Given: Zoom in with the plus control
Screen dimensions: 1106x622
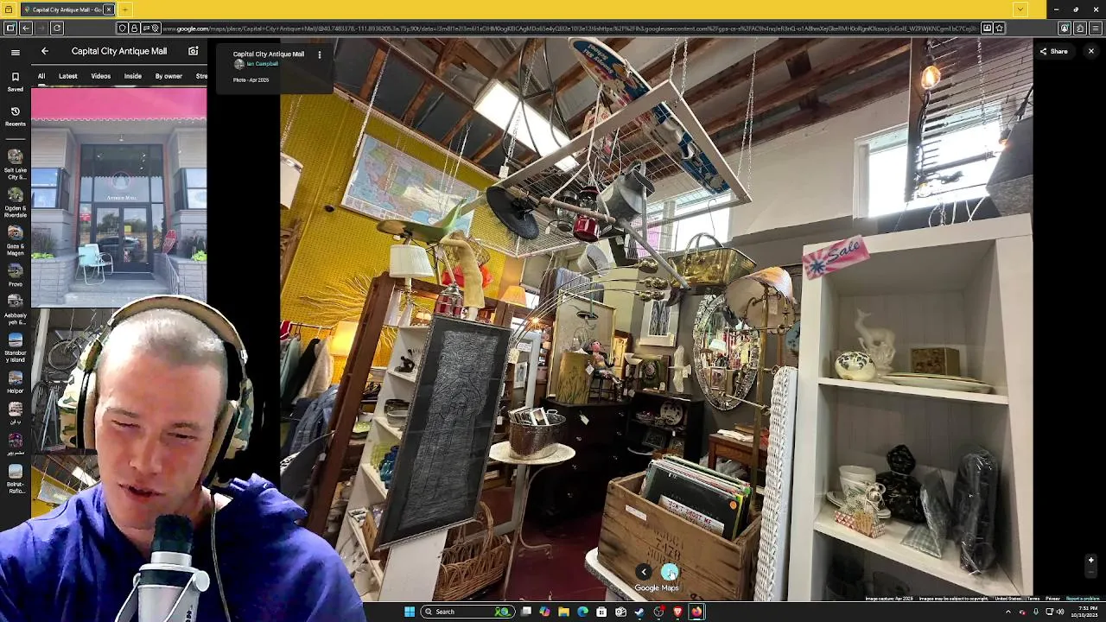Looking at the screenshot, I should 1090,561.
